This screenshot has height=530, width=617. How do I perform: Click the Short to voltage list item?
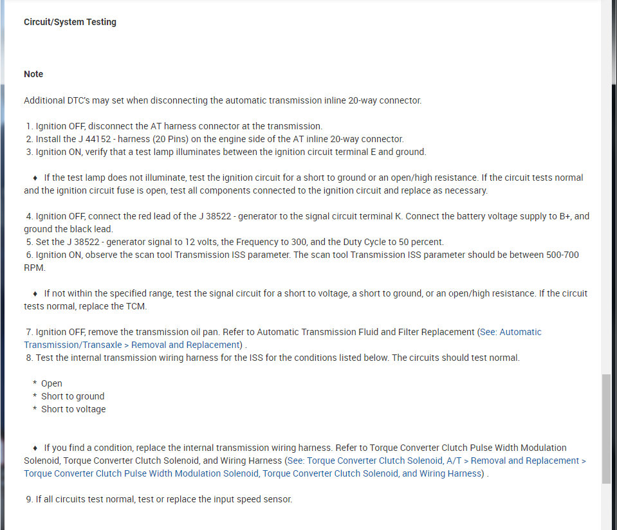[73, 409]
